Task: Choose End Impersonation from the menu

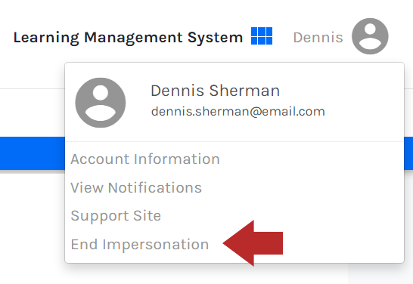Action: pos(140,245)
